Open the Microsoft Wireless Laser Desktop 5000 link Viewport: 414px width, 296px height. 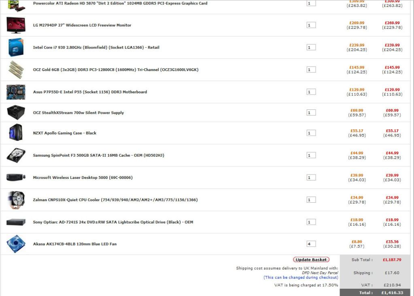click(83, 178)
